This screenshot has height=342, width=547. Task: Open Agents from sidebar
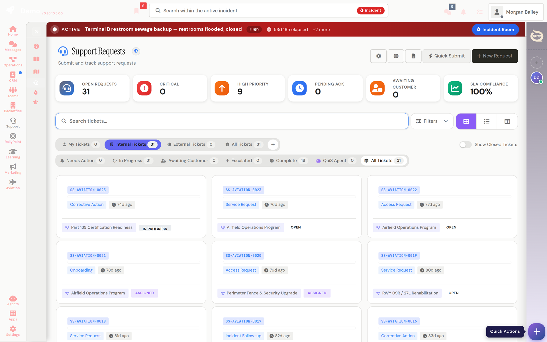[13, 301]
